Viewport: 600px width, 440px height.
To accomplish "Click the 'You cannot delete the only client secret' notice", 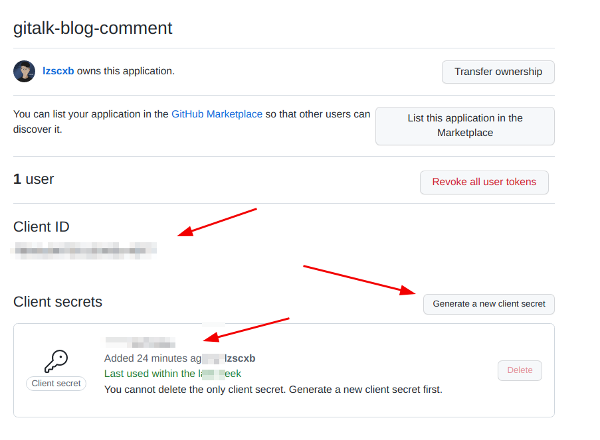I will point(272,390).
